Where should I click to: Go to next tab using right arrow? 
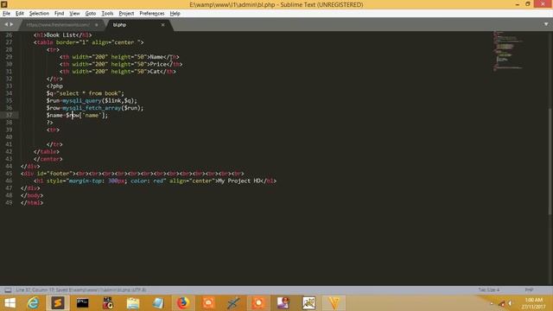click(11, 24)
